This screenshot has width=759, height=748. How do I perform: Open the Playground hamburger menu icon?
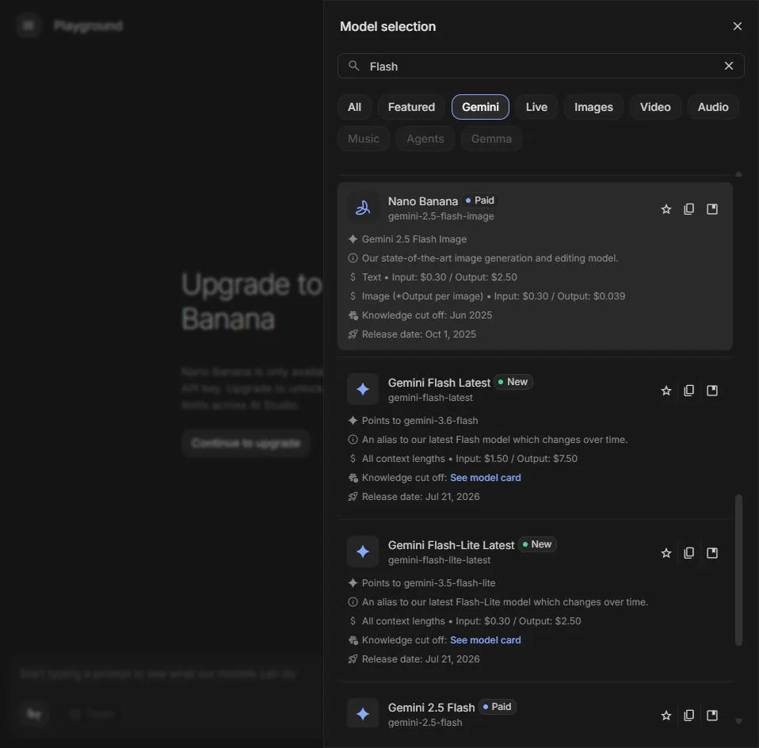[29, 25]
